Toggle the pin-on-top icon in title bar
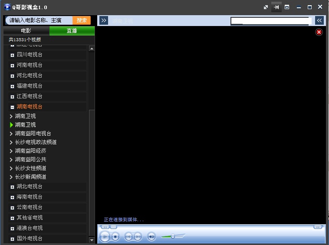This screenshot has height=245, width=329. pyautogui.click(x=276, y=7)
